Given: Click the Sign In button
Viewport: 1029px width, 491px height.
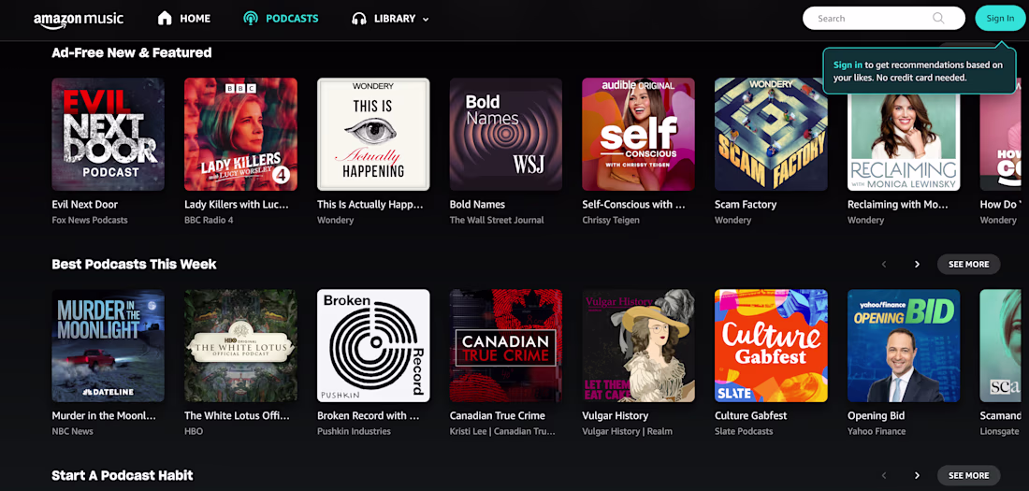Looking at the screenshot, I should click(x=1000, y=19).
